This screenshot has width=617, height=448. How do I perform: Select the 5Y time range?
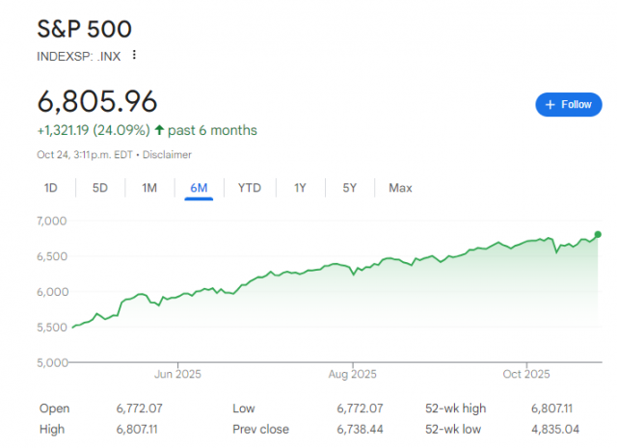tap(349, 188)
